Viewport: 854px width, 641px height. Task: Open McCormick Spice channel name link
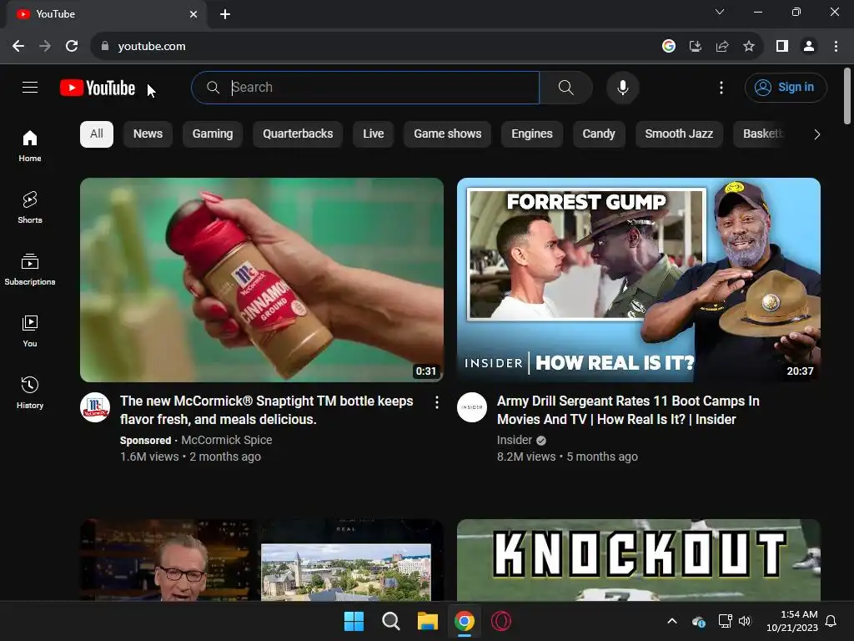pyautogui.click(x=227, y=440)
